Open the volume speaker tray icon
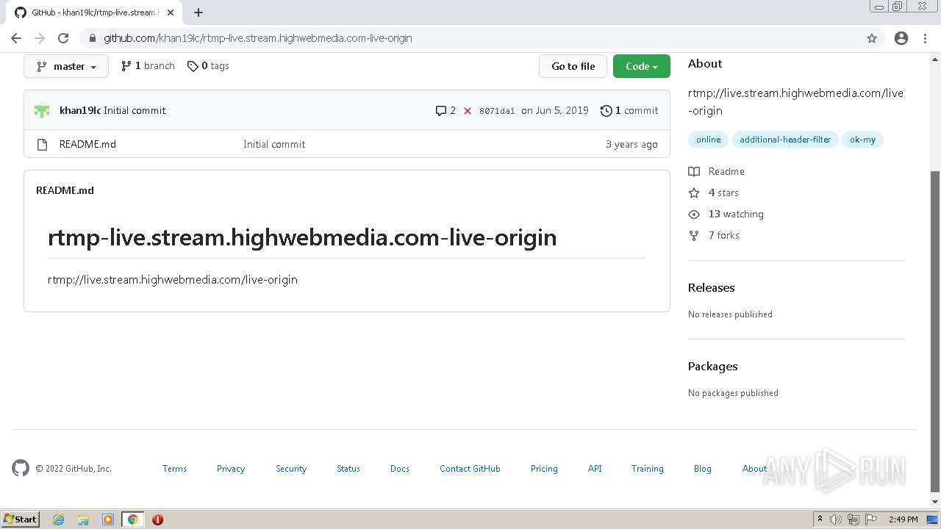This screenshot has height=529, width=941. (x=836, y=519)
